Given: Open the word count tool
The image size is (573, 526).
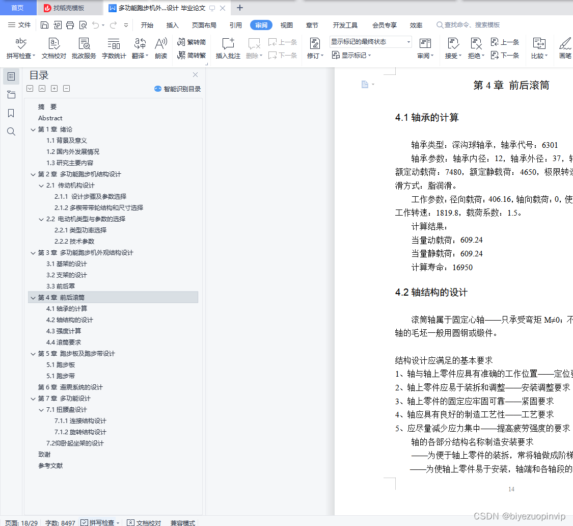Looking at the screenshot, I should click(114, 48).
